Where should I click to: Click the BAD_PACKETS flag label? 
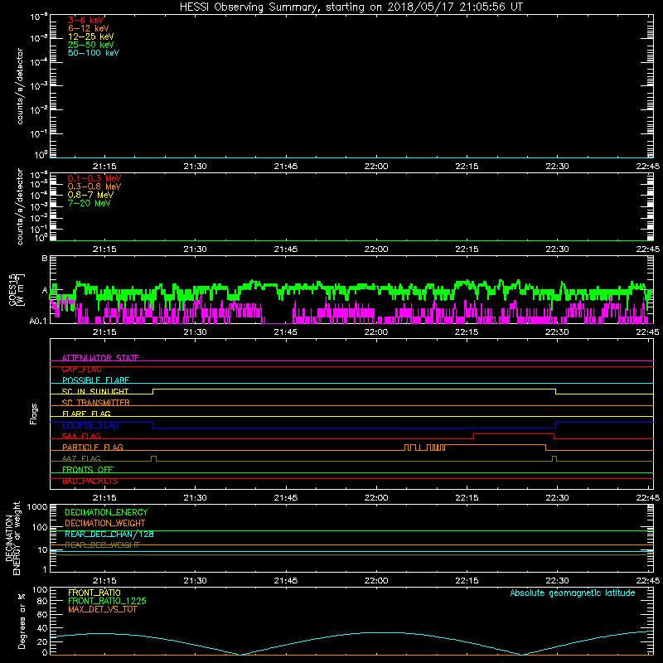[x=90, y=481]
